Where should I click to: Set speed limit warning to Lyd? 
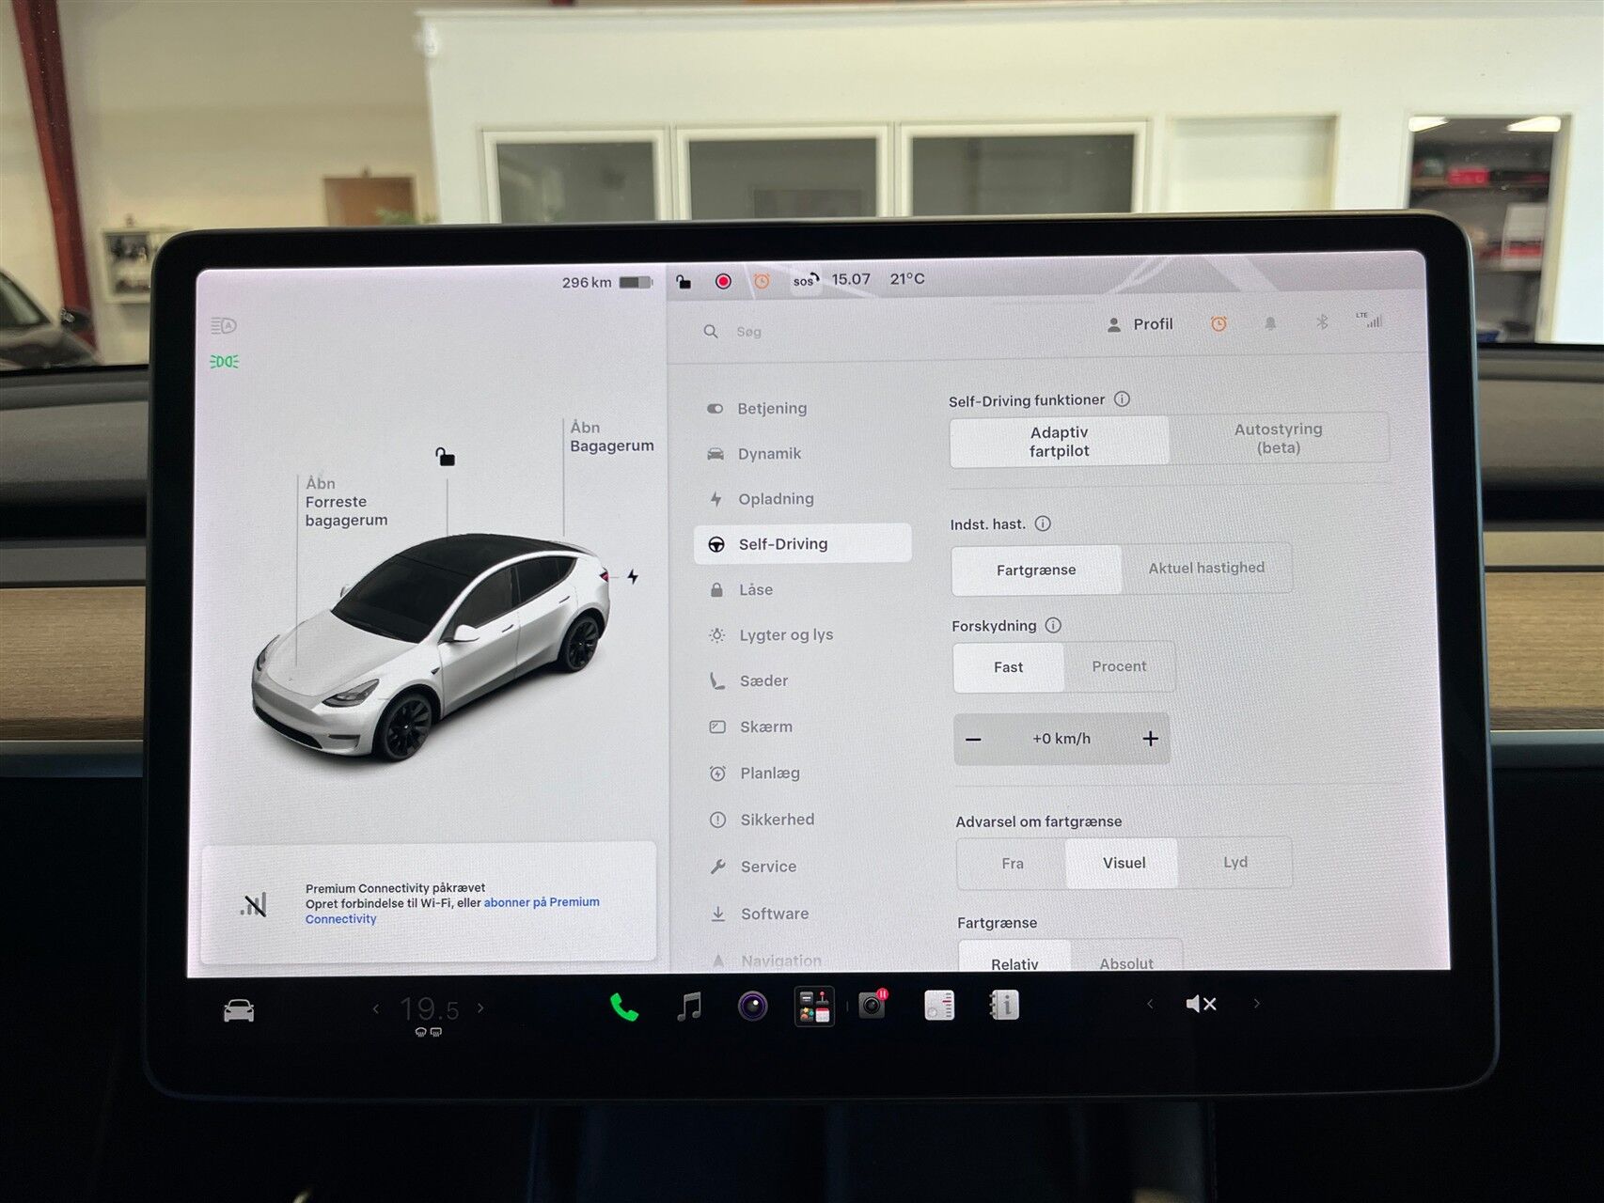[x=1235, y=862]
